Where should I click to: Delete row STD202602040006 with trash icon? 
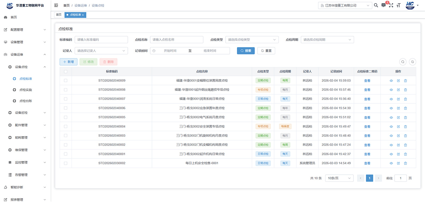406,108
